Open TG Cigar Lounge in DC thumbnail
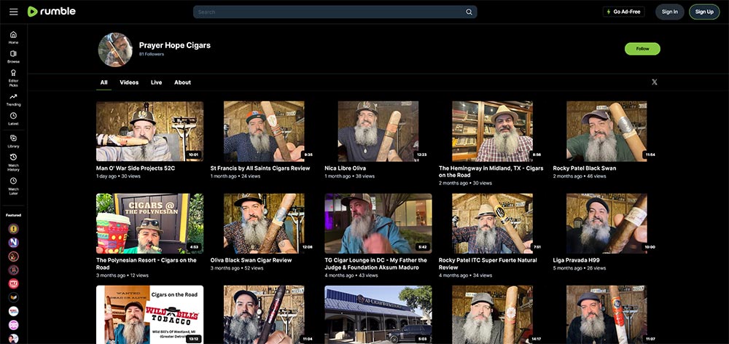 378,223
